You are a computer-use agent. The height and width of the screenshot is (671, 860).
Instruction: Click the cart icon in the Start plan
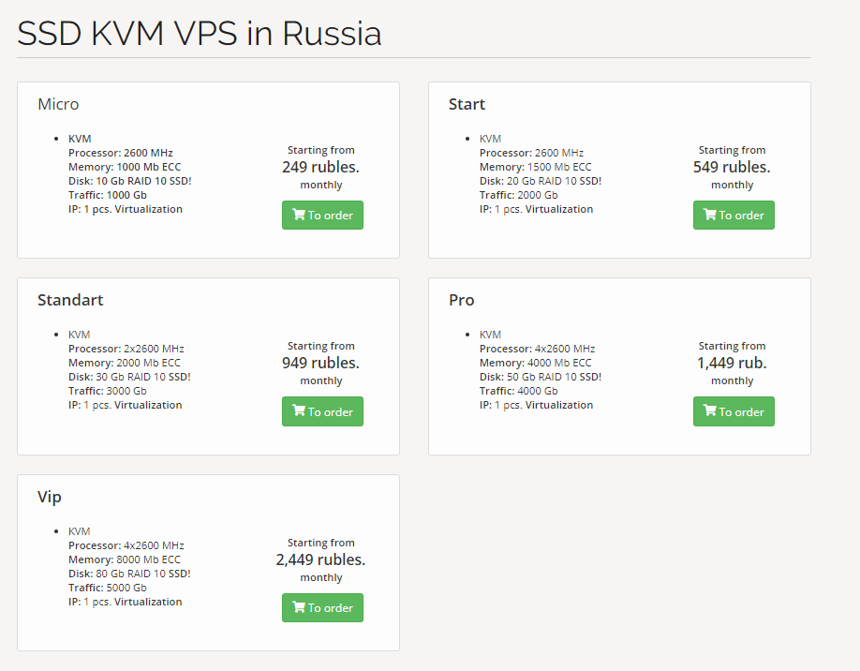point(710,215)
